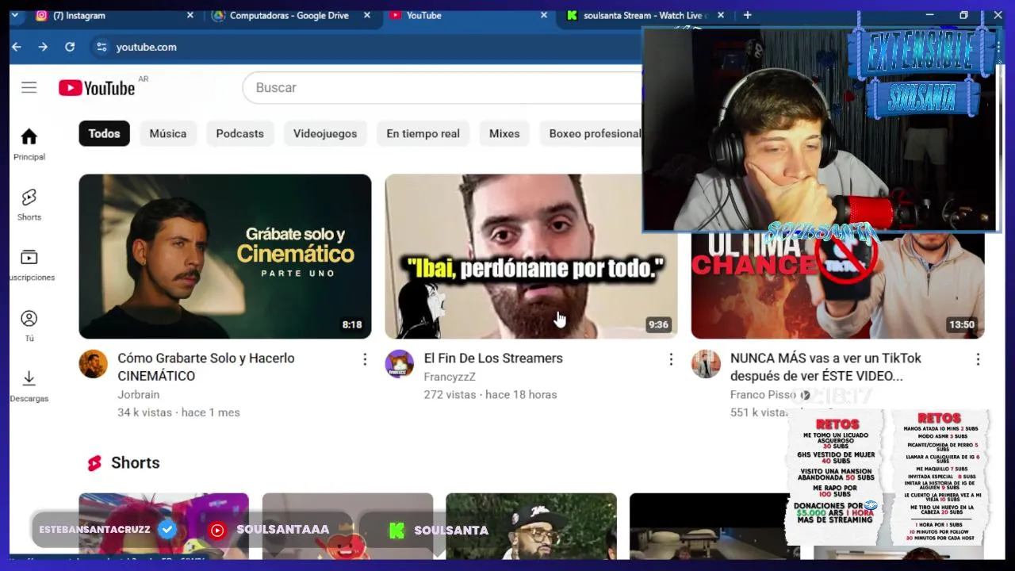This screenshot has height=571, width=1015.
Task: Open a new browser tab
Action: 747,15
